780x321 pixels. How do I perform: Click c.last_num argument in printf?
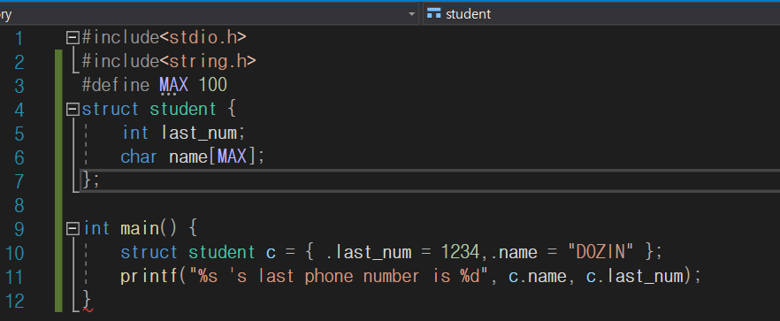pos(636,277)
